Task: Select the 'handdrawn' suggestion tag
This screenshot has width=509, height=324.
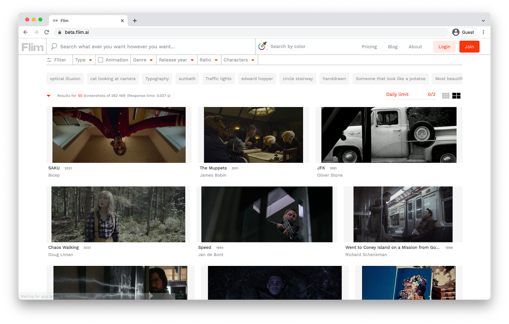Action: 334,79
